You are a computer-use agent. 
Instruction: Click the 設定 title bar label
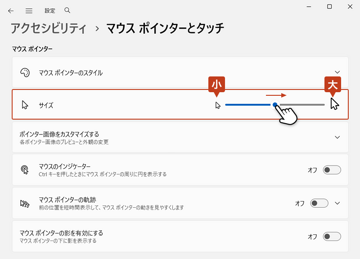tap(49, 10)
